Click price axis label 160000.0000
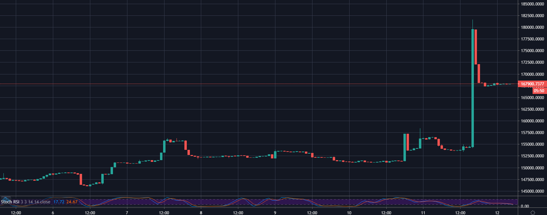This screenshot has height=215, width=547. point(533,121)
